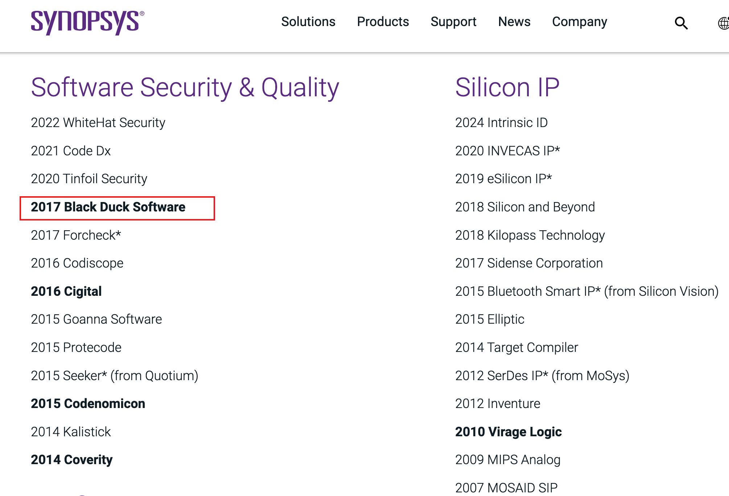Select 2014 Target Compiler entry
729x496 pixels.
click(x=516, y=348)
